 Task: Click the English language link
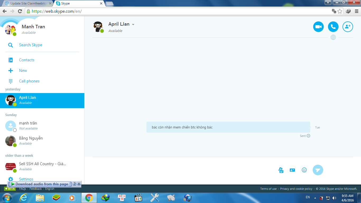coord(50,189)
